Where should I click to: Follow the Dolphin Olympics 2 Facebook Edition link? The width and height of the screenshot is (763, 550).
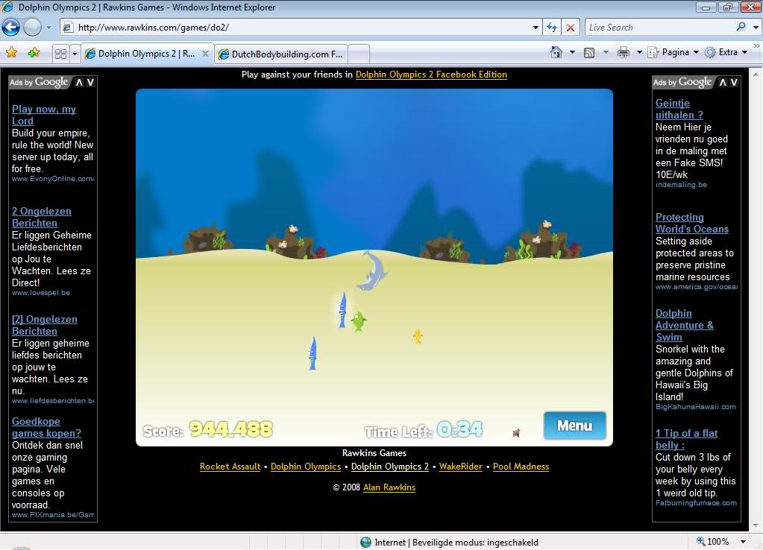tap(431, 75)
